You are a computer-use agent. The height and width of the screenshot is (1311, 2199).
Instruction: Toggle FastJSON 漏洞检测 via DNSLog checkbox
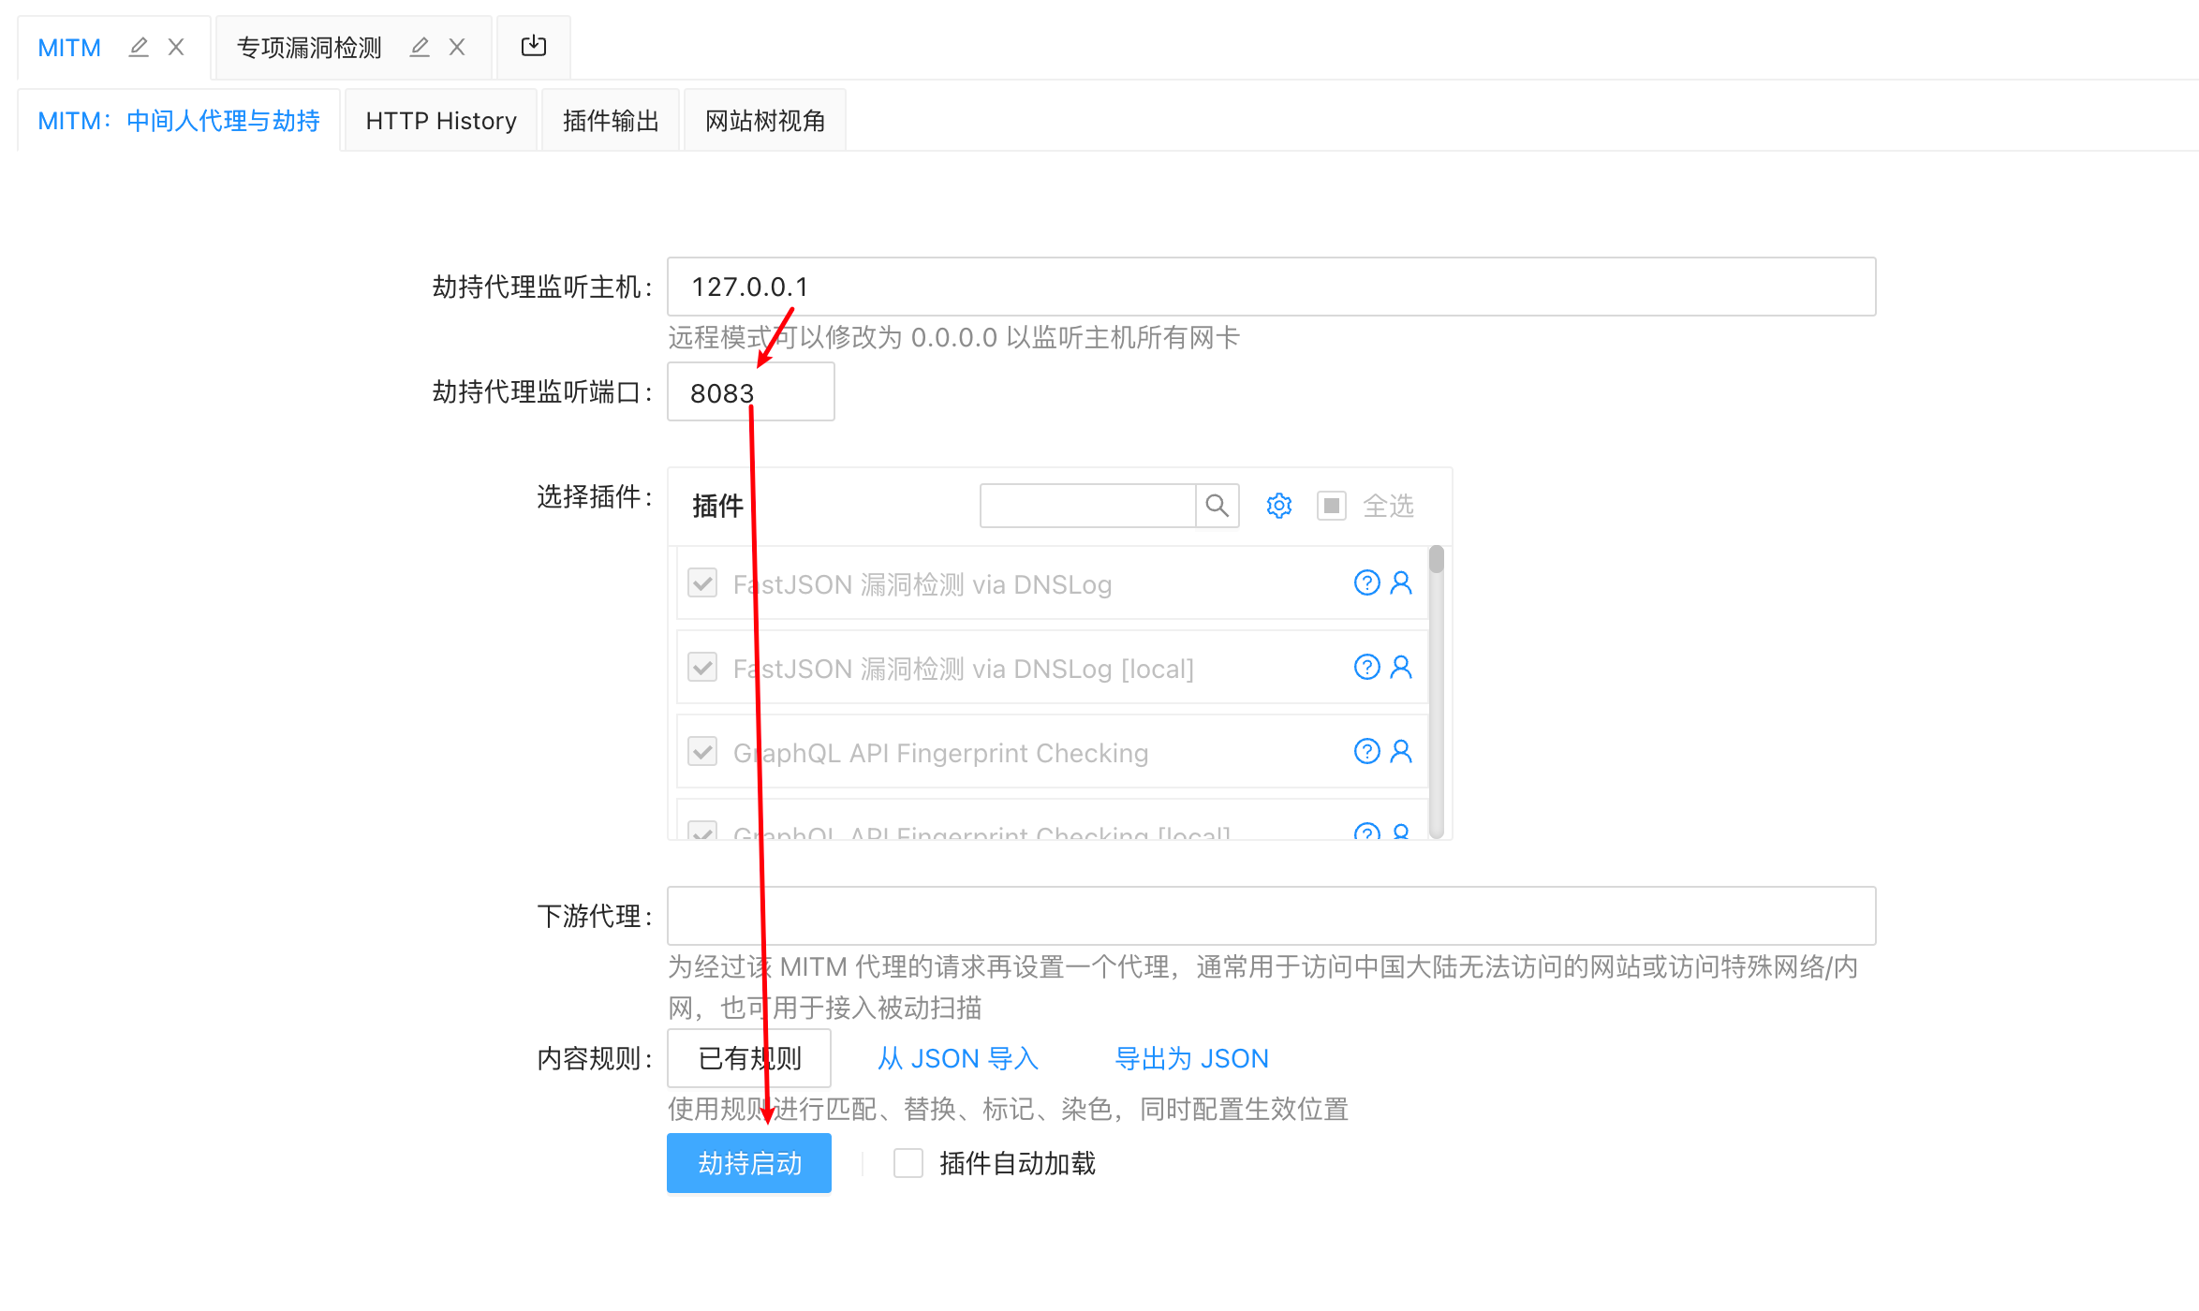[702, 583]
